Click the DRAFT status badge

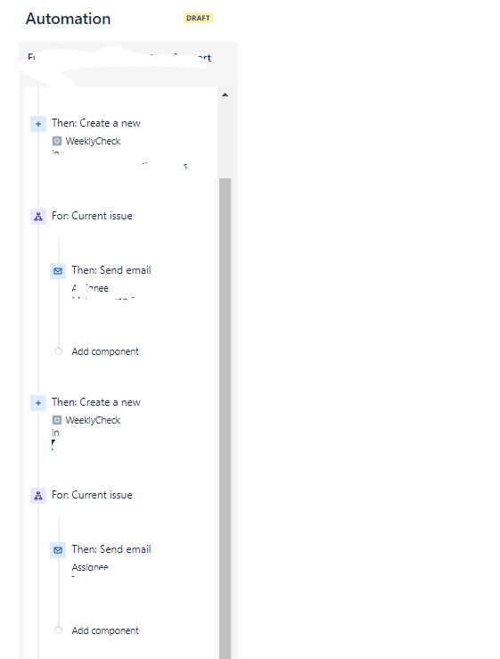click(x=199, y=18)
